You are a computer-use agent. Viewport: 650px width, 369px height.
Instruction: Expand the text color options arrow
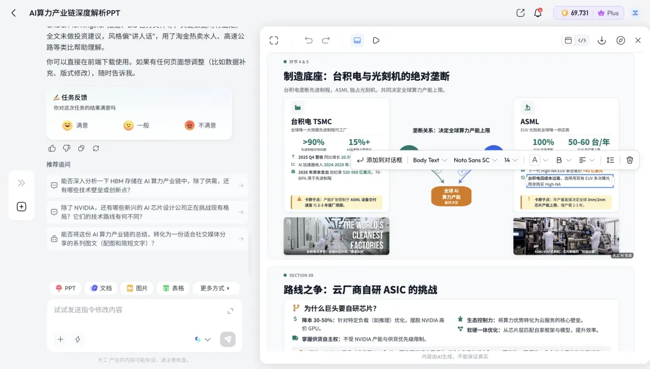tap(545, 160)
